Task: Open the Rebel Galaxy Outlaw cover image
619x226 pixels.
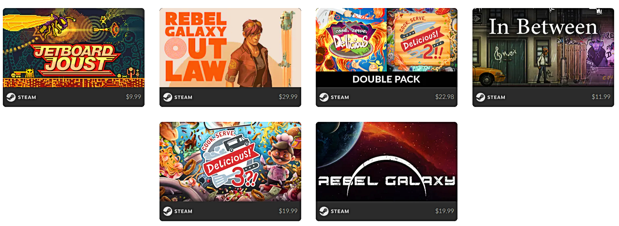Action: point(230,48)
